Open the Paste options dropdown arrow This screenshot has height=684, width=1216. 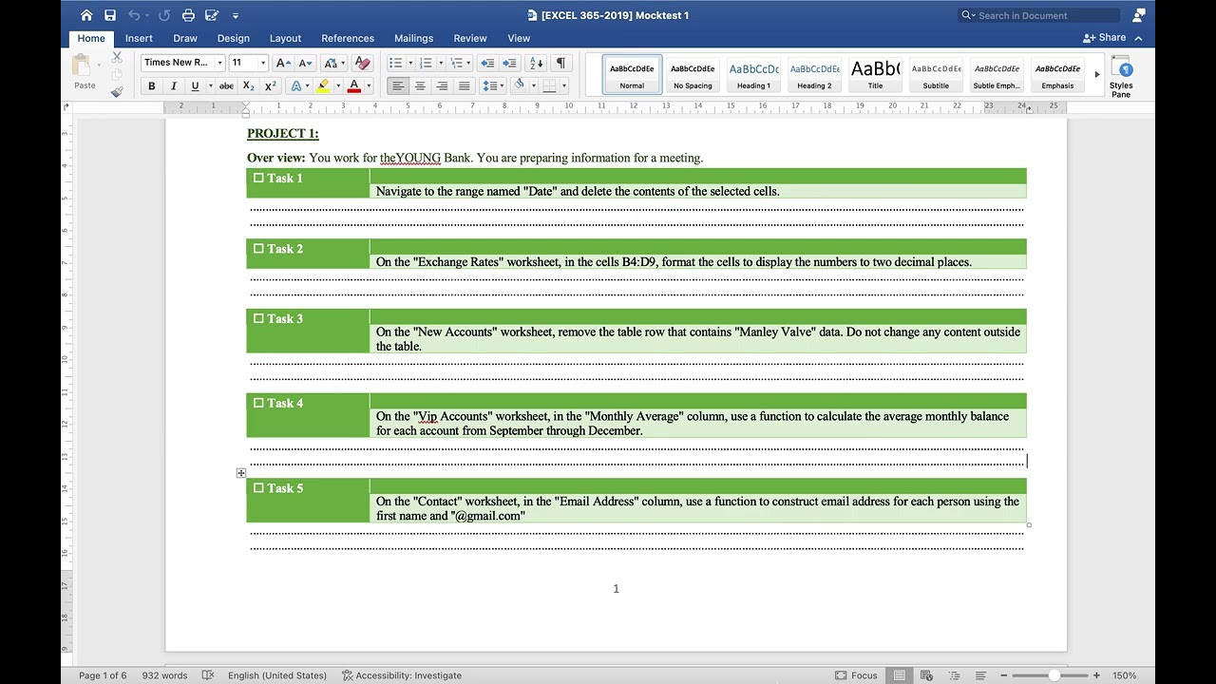coord(97,65)
